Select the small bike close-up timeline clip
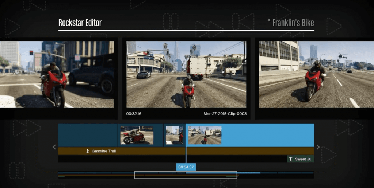This screenshot has height=188, width=374. [175, 135]
